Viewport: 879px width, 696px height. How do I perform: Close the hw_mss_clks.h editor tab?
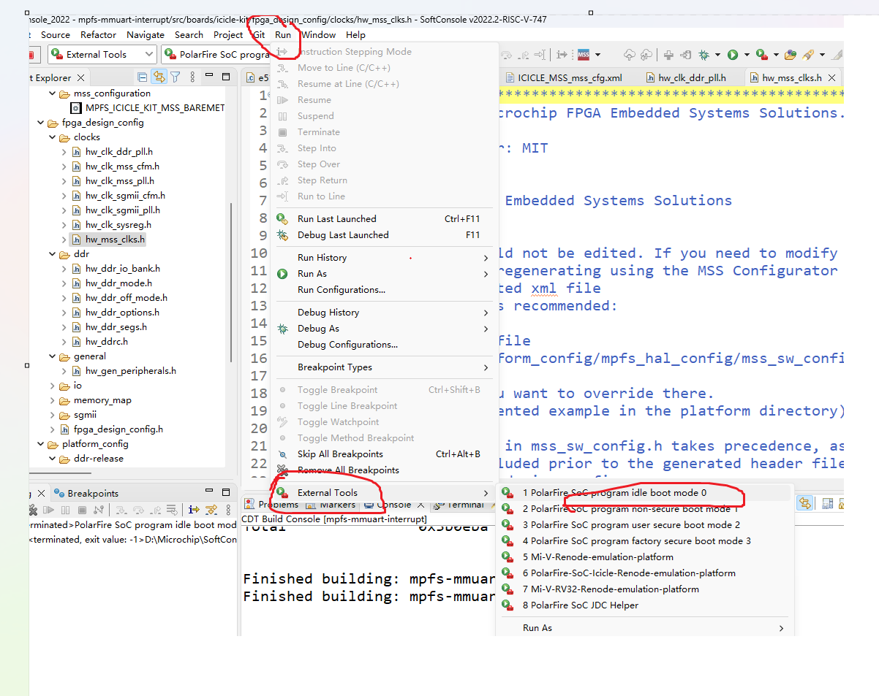[832, 77]
